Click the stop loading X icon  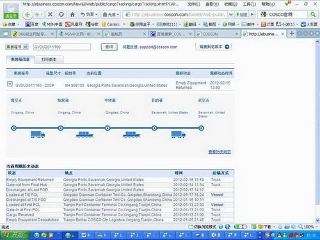pos(51,15)
